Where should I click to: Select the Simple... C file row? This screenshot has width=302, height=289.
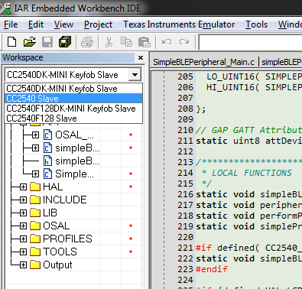coord(74,174)
